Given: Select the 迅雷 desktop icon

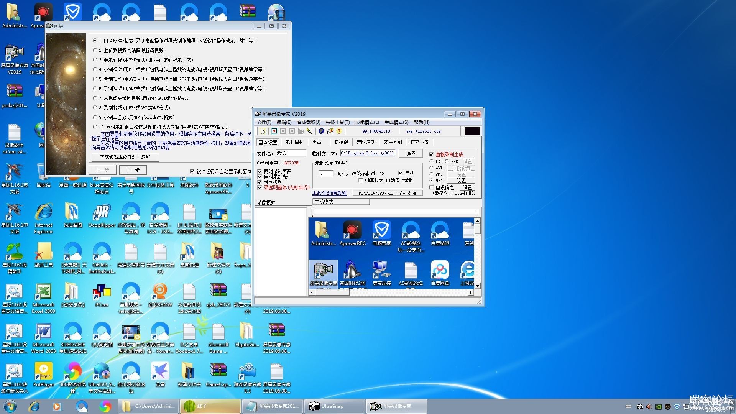Looking at the screenshot, I should (160, 375).
